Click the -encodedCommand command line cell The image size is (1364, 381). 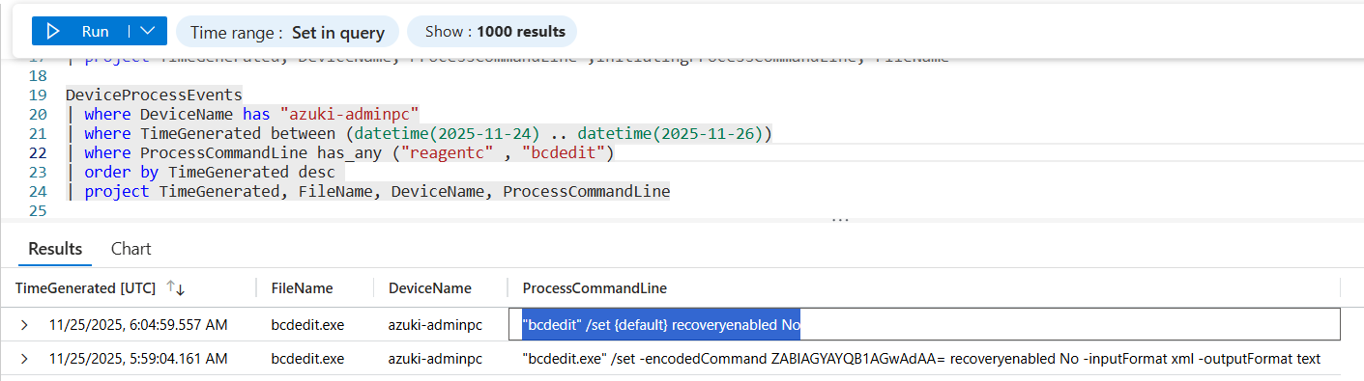coord(921,359)
